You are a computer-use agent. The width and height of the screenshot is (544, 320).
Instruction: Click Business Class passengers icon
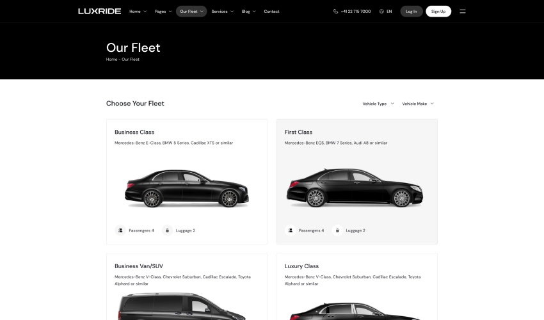120,230
